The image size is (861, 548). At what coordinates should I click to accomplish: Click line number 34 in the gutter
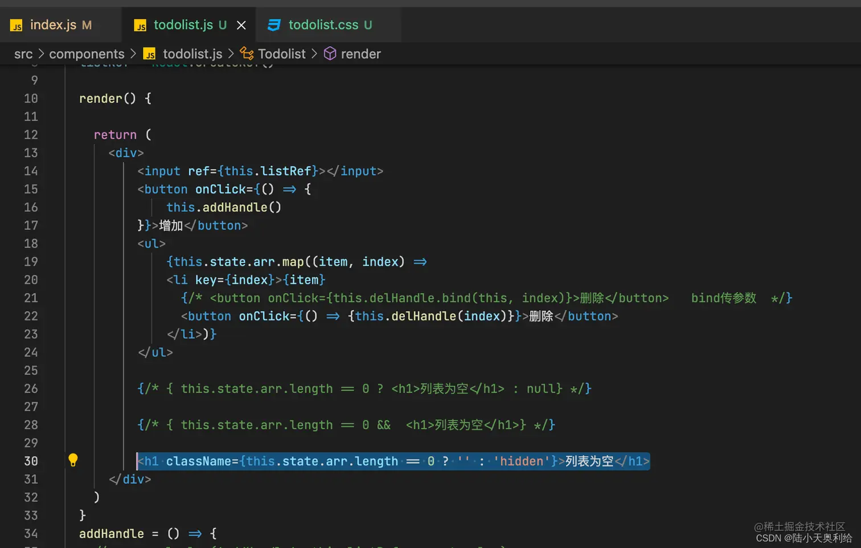[x=31, y=534]
